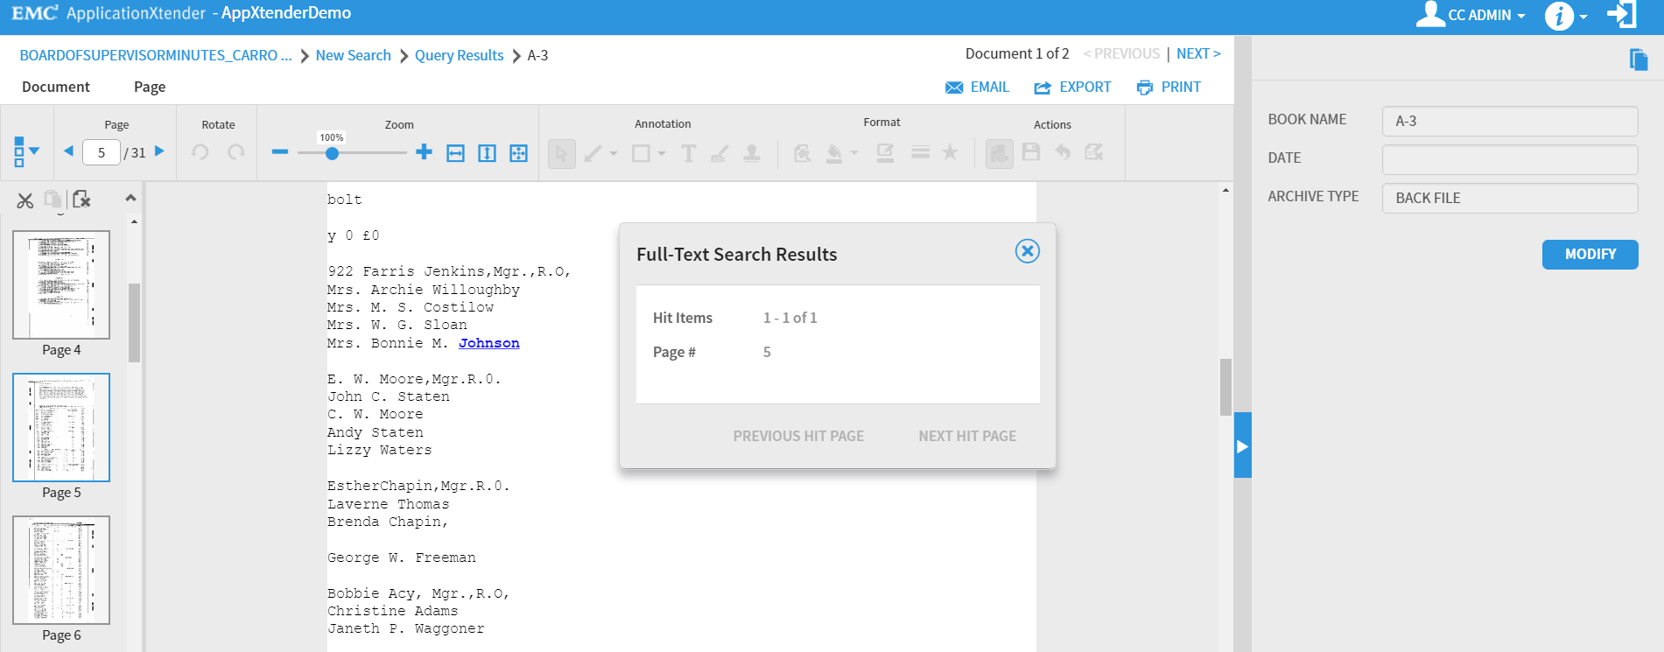The width and height of the screenshot is (1664, 652).
Task: Click the clear annotation edit icon
Action: (x=1094, y=152)
